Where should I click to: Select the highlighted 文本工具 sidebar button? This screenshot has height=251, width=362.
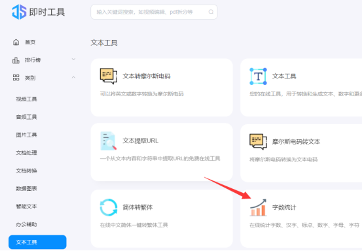(x=37, y=243)
